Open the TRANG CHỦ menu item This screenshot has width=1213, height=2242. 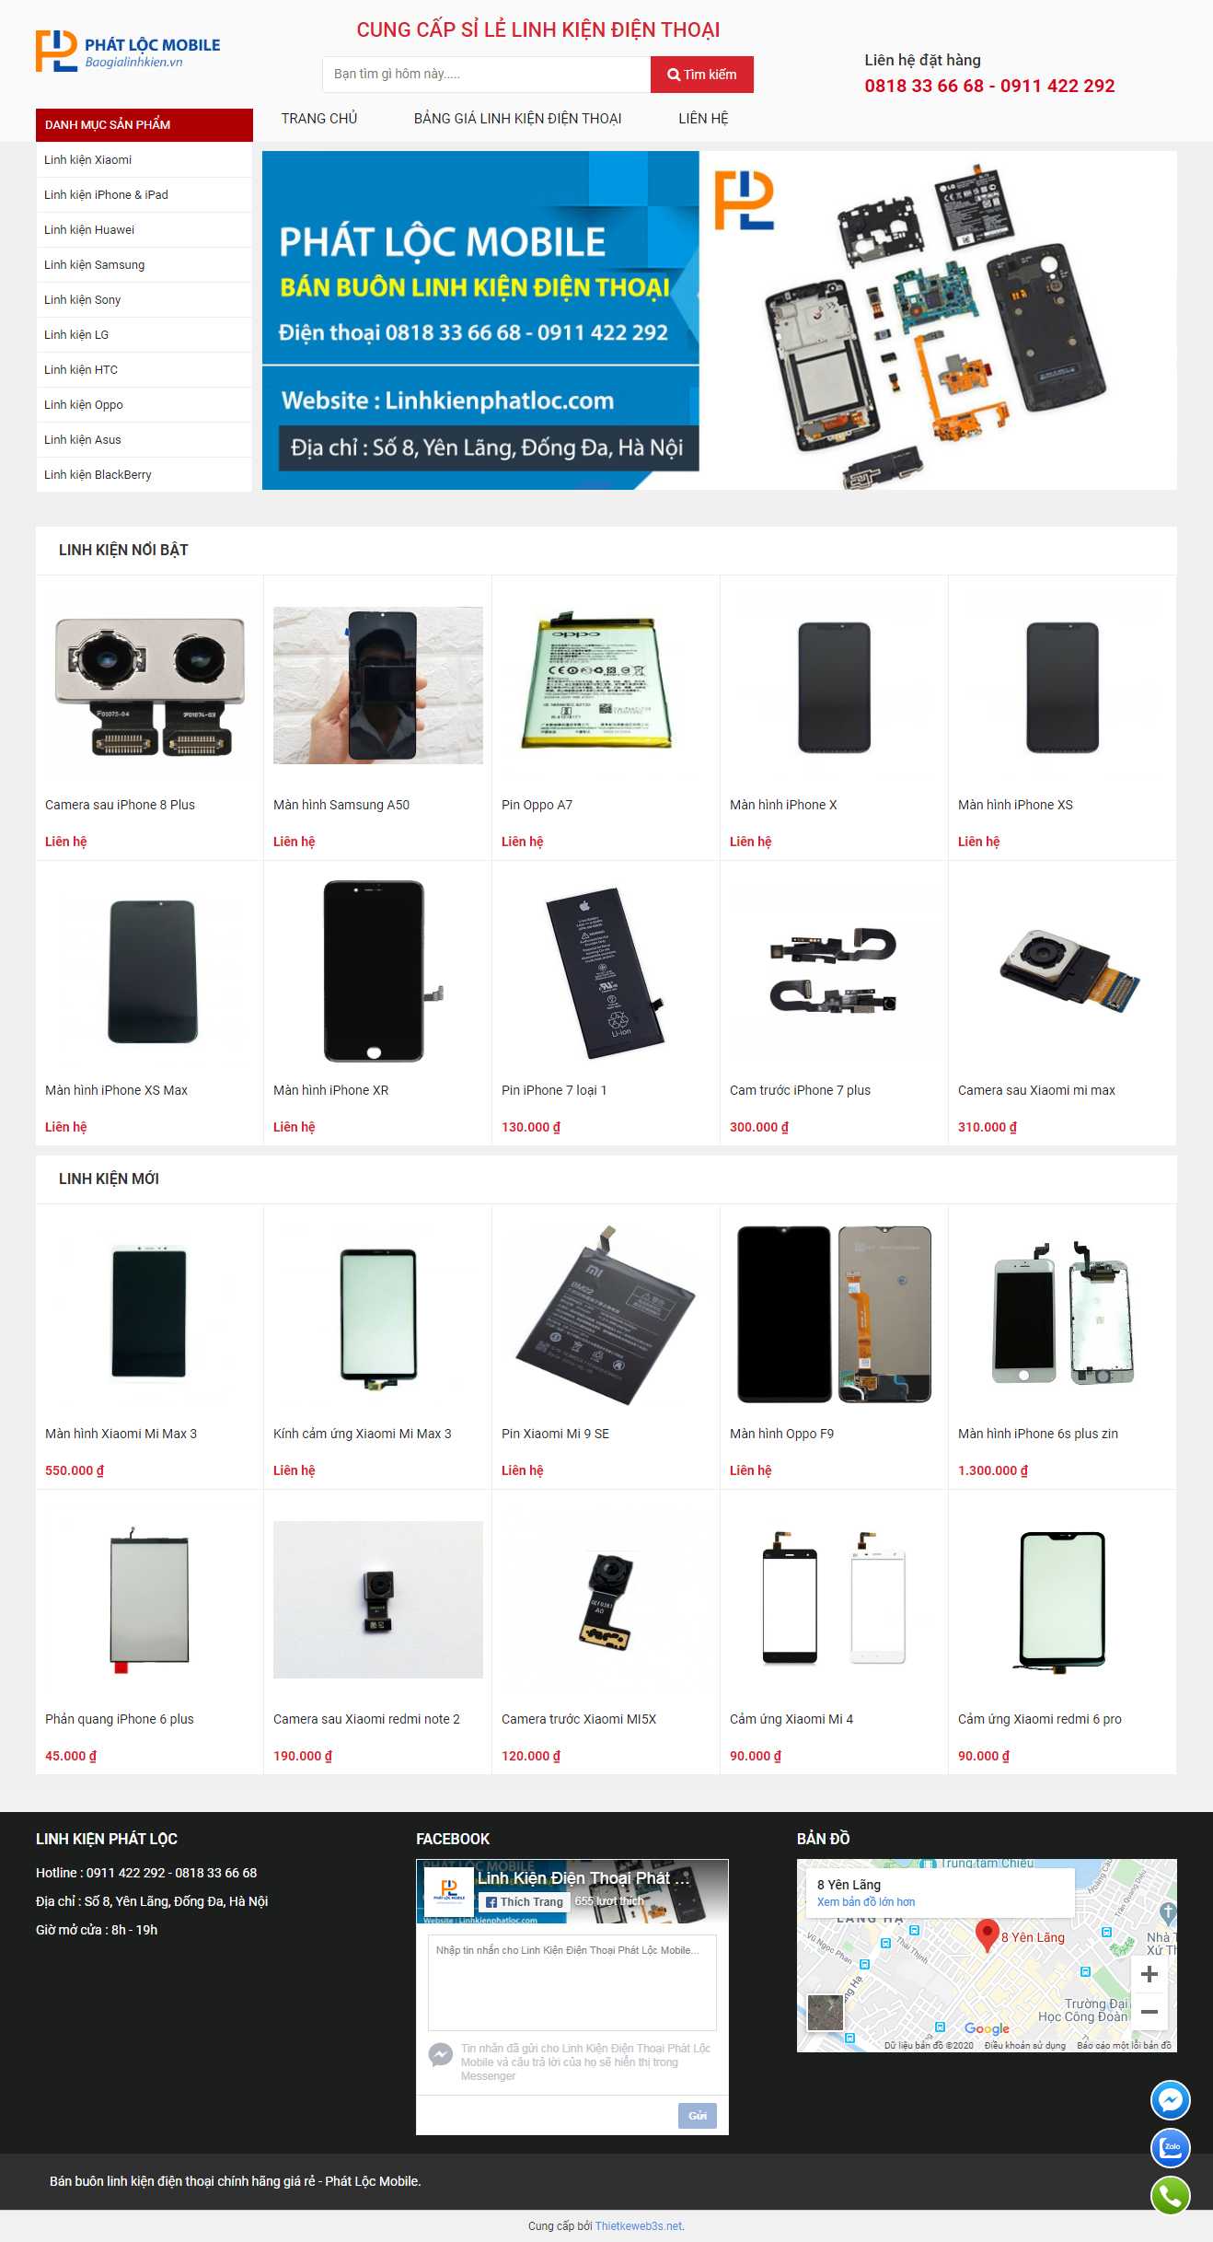click(319, 118)
